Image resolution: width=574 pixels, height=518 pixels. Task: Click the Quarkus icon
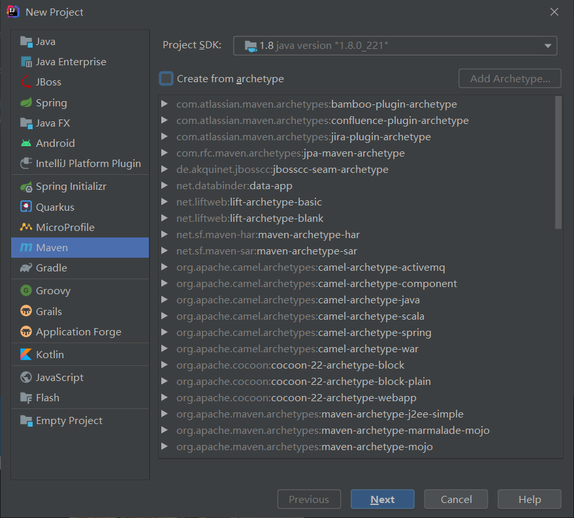coord(26,207)
